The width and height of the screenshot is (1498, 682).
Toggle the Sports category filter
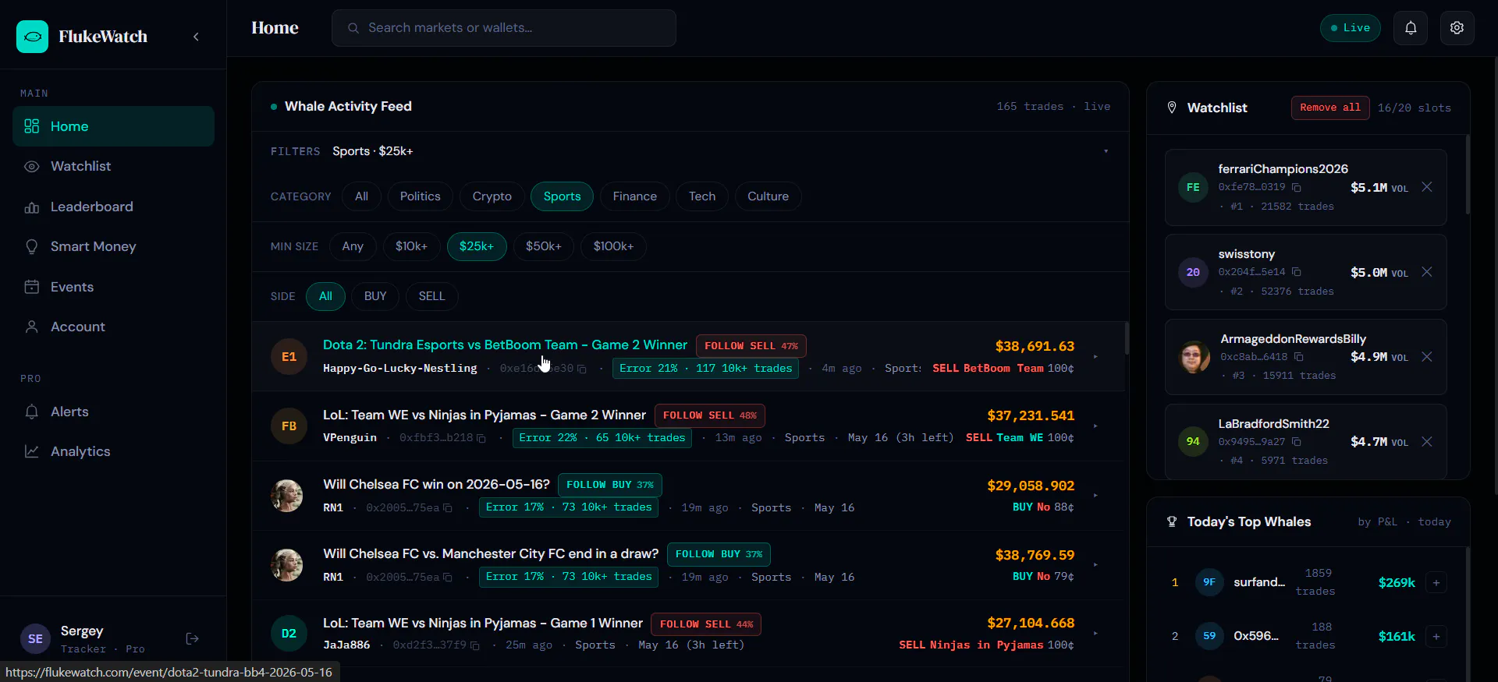tap(563, 196)
